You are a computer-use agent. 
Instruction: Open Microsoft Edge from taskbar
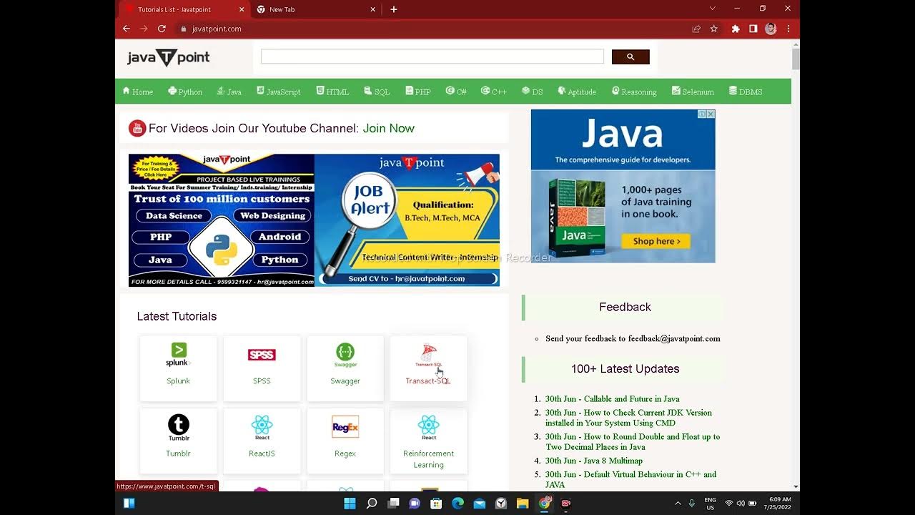457,504
